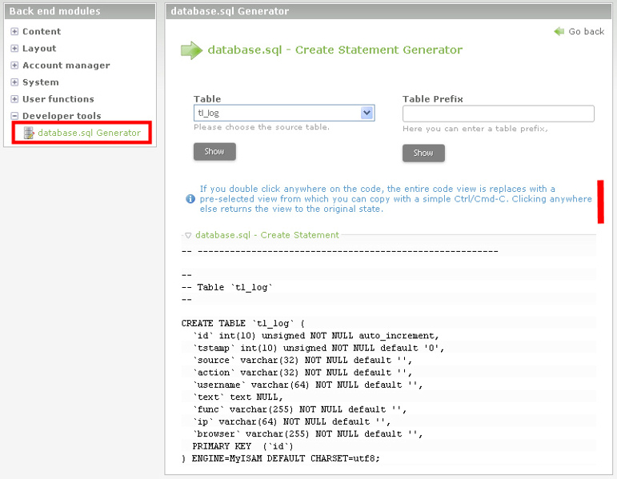The image size is (617, 479).
Task: Click the plus icon beside User functions
Action: (14, 99)
